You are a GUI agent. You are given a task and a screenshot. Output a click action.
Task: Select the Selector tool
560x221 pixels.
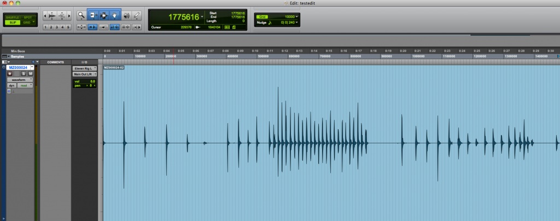coord(103,15)
